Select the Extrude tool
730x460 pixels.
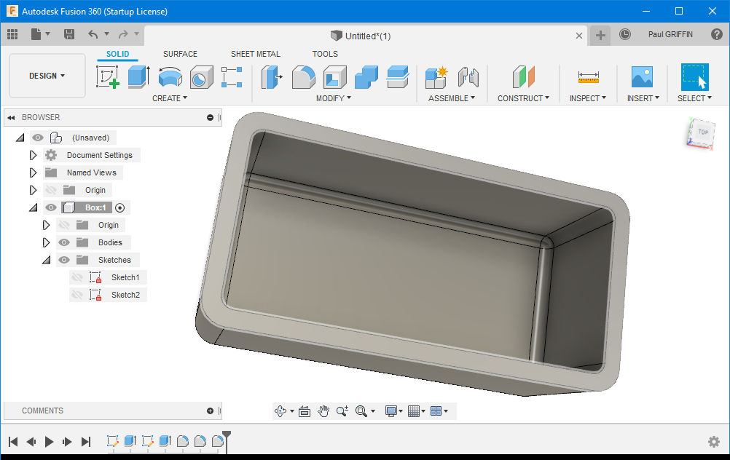[x=138, y=76]
